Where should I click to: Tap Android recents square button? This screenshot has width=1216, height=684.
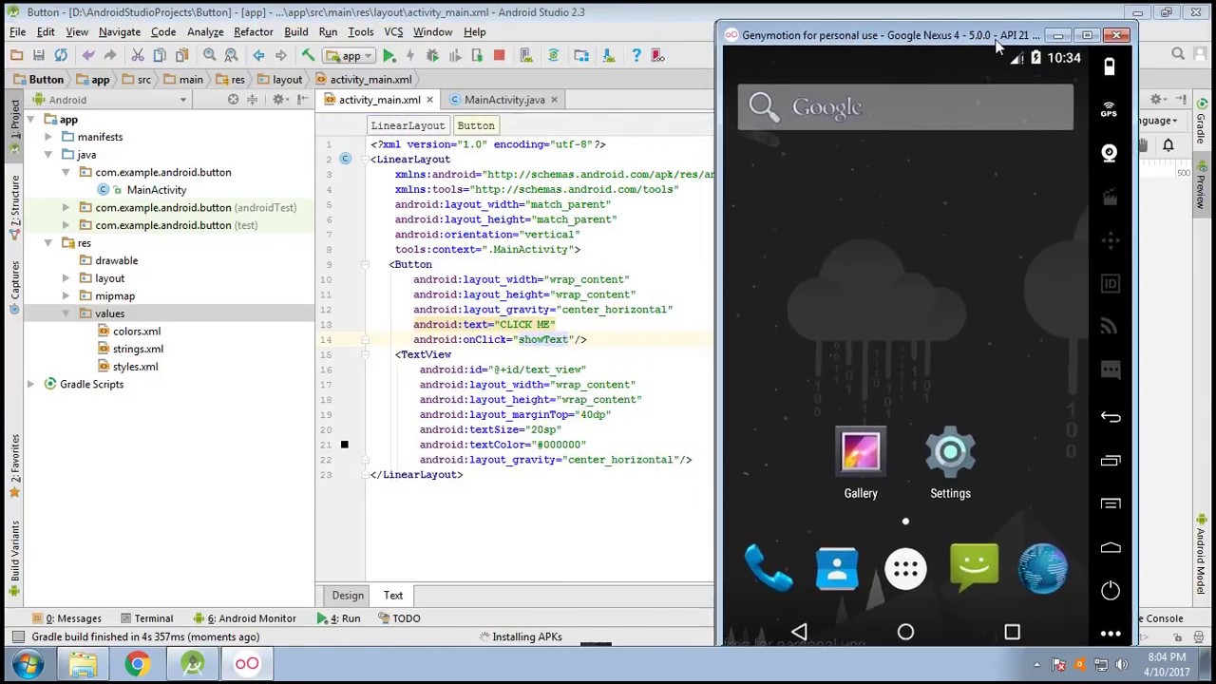tap(1012, 632)
